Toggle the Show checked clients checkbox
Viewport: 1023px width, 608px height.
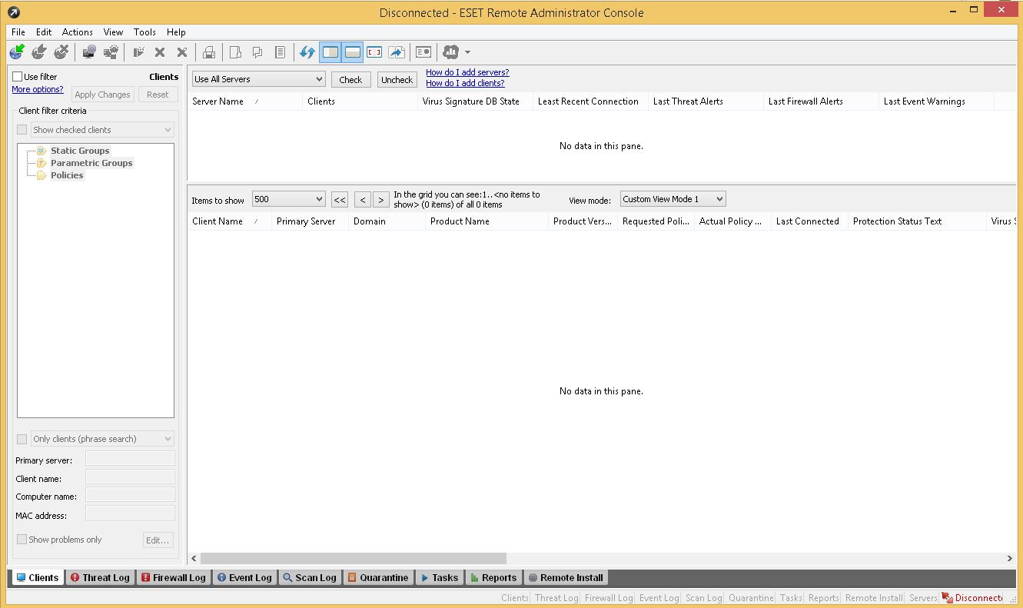pyautogui.click(x=22, y=130)
